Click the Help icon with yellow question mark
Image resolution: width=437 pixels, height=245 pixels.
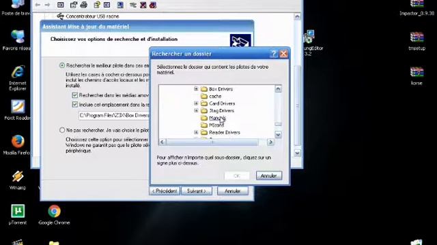click(97, 5)
